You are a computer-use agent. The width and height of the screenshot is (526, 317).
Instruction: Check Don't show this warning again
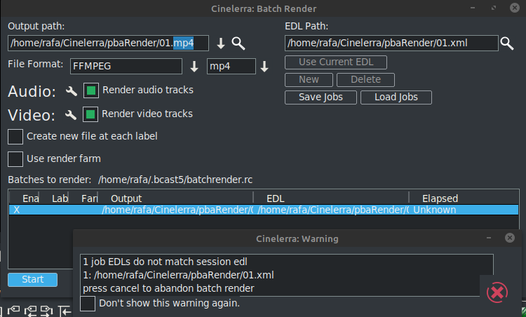pyautogui.click(x=88, y=304)
